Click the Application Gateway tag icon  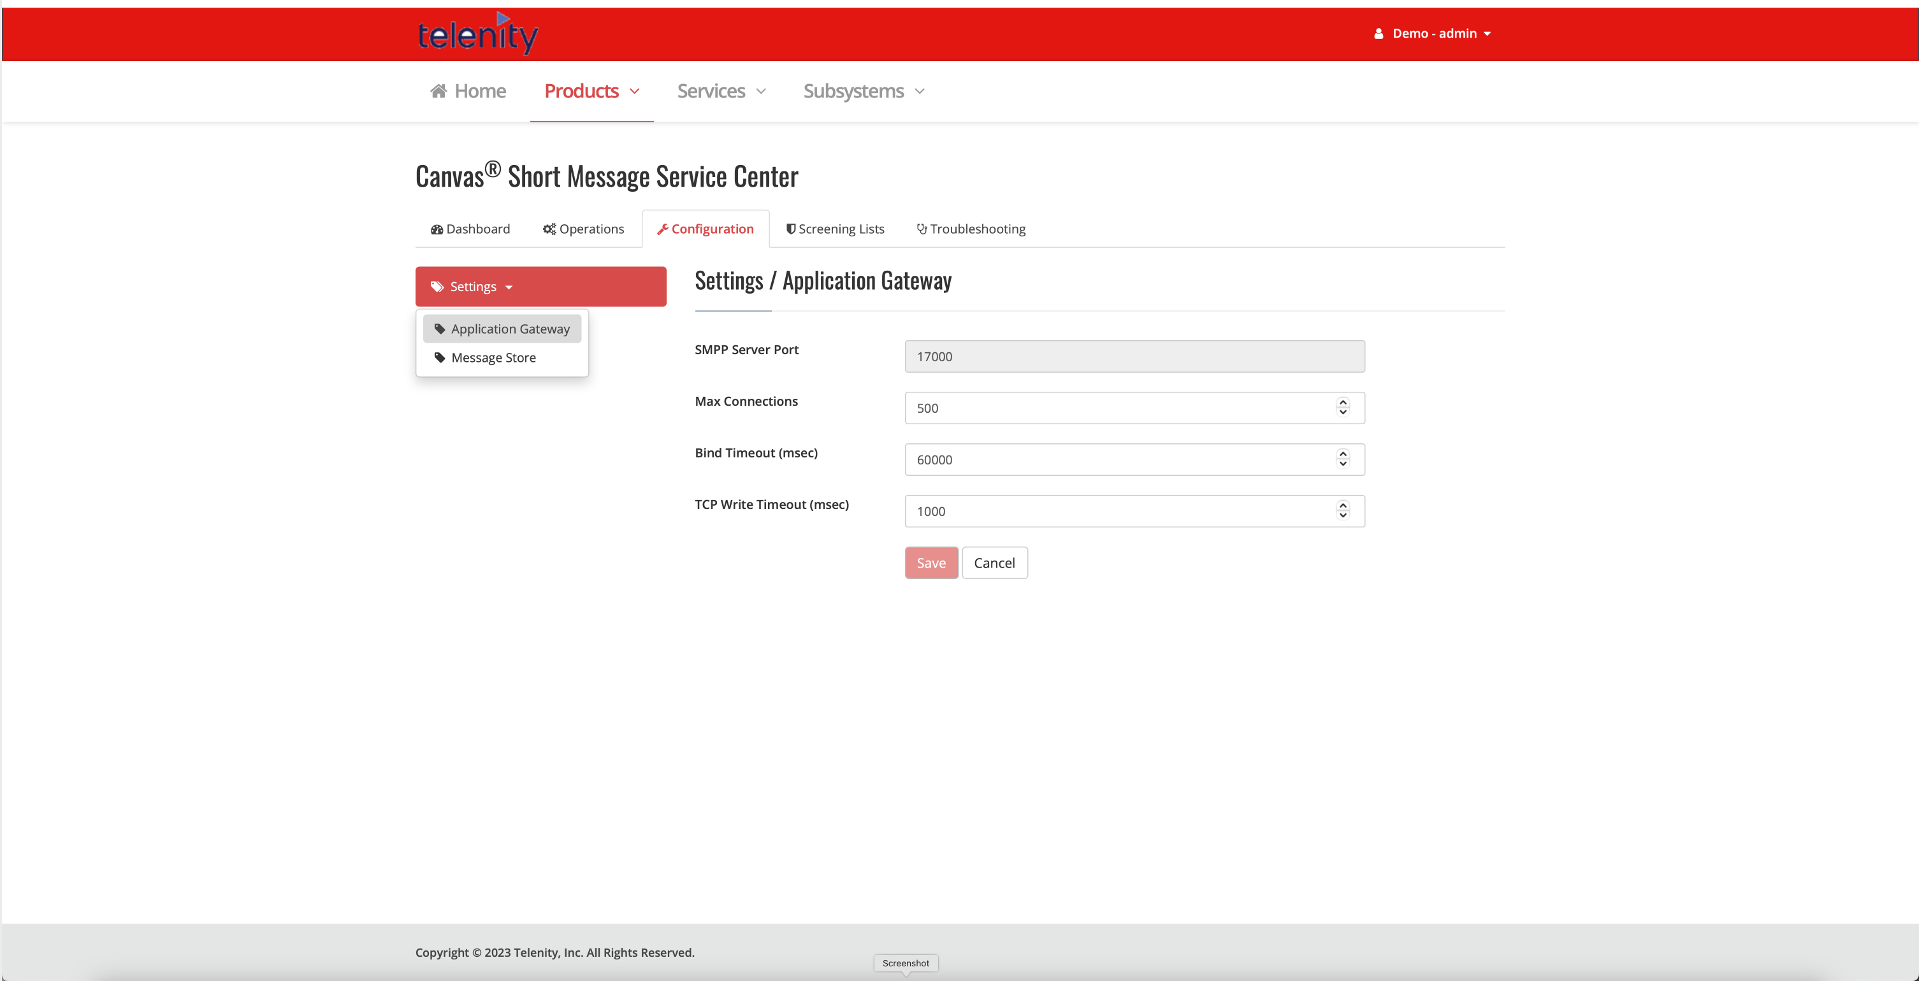[440, 329]
